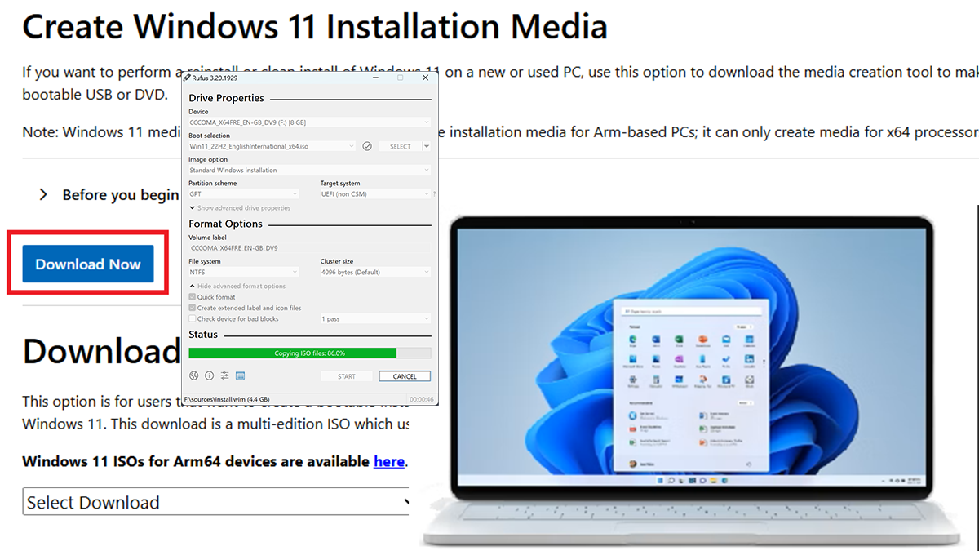The width and height of the screenshot is (979, 551).
Task: Enable Check device for bad blocks
Action: pyautogui.click(x=192, y=319)
